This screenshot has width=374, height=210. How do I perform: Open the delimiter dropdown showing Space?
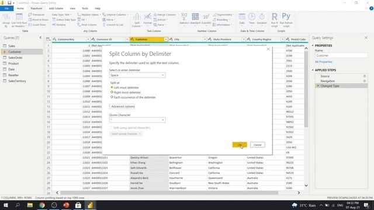click(137, 75)
